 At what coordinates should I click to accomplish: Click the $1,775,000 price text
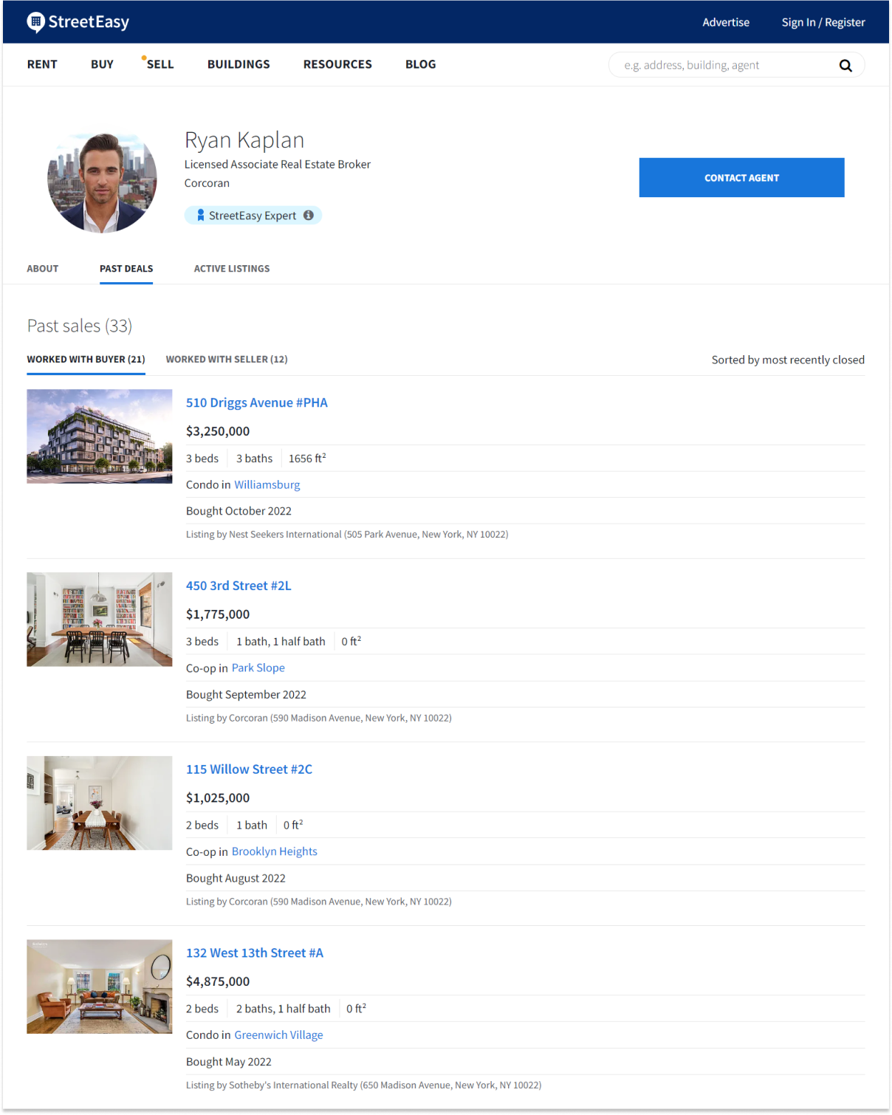tap(218, 614)
